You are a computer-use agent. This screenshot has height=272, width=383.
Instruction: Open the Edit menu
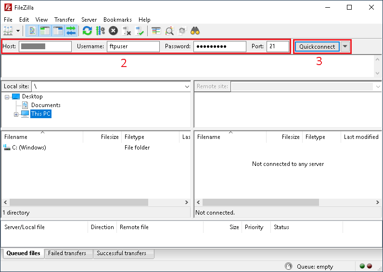pyautogui.click(x=24, y=20)
